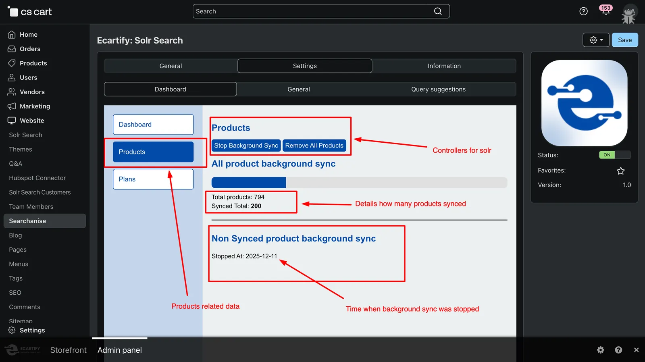Click the CS-Cart logo

click(x=30, y=12)
